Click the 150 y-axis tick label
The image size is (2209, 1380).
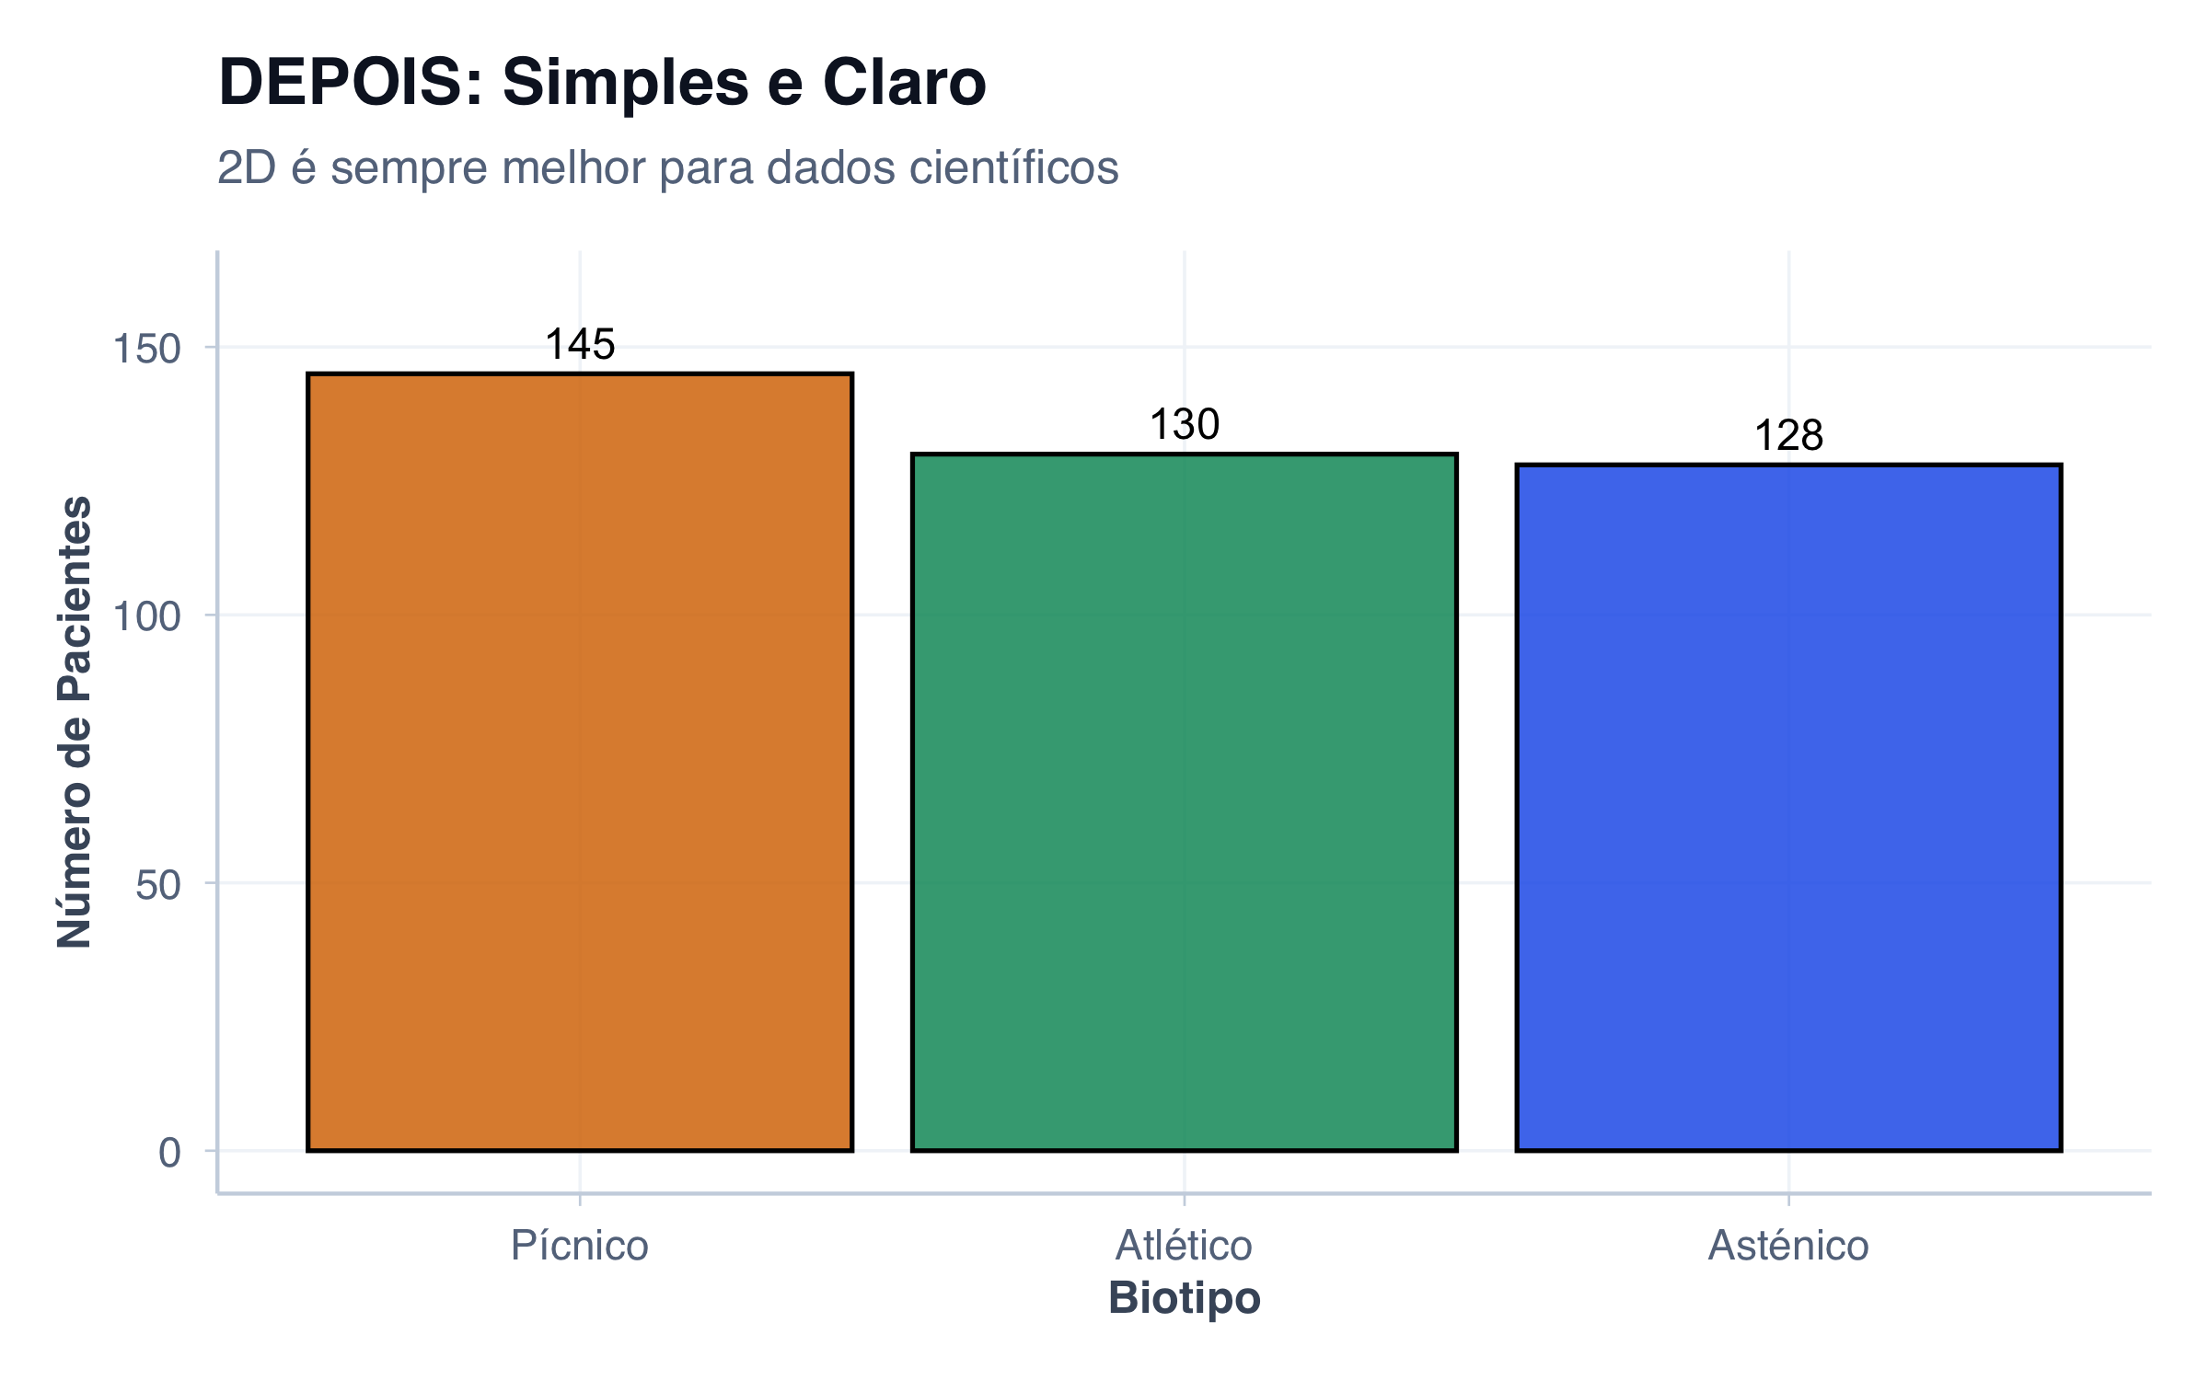(x=146, y=350)
